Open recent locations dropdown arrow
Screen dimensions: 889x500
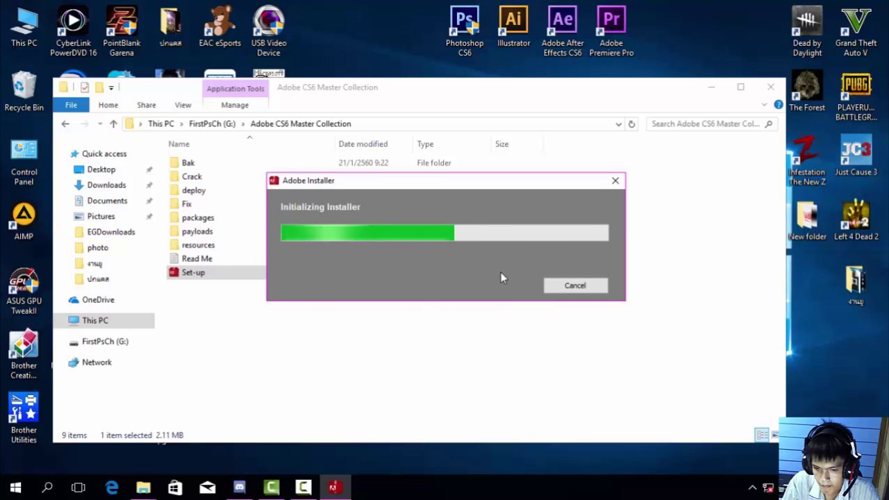[100, 124]
